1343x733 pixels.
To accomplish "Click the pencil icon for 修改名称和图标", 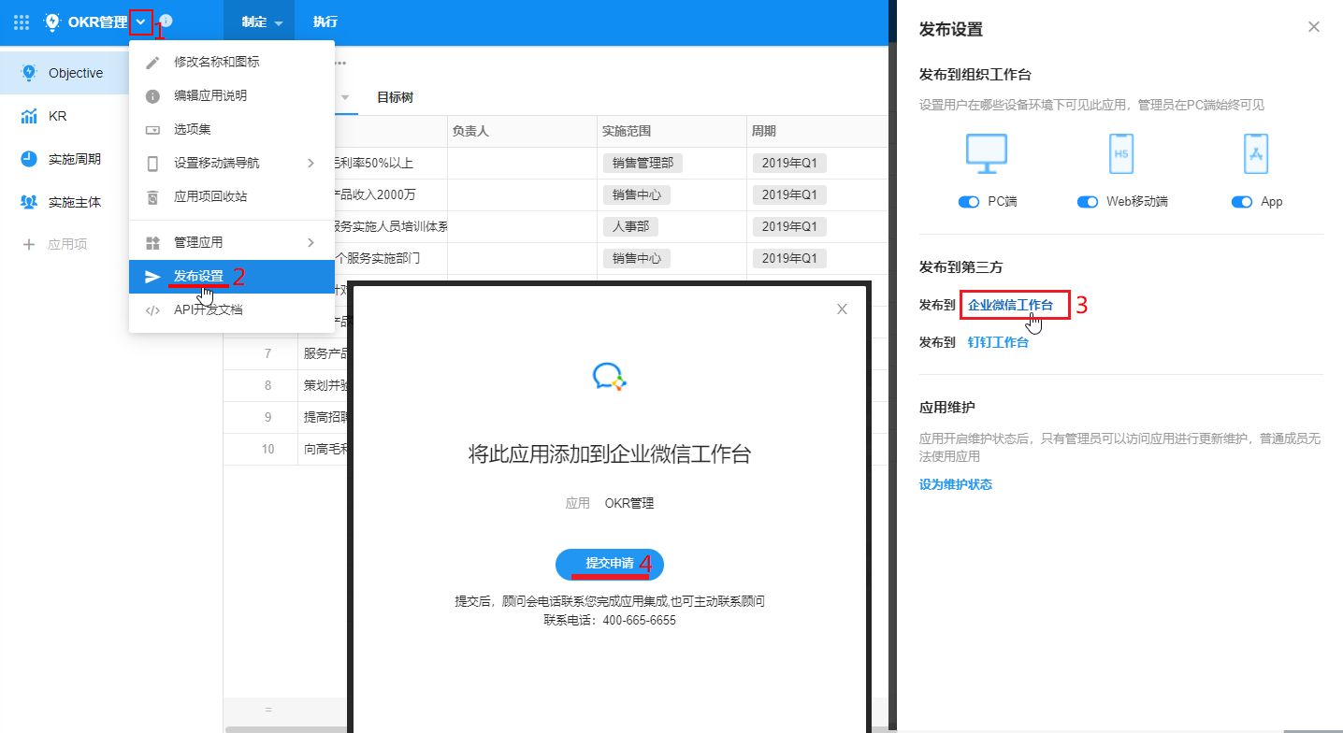I will pyautogui.click(x=153, y=62).
